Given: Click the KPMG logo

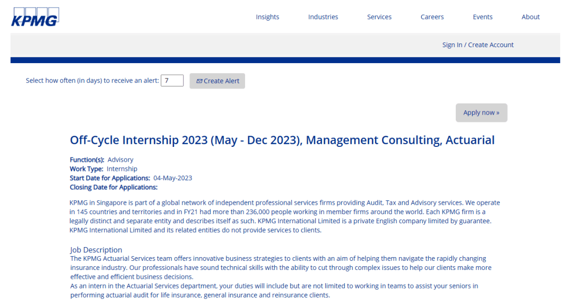Looking at the screenshot, I should click(35, 17).
